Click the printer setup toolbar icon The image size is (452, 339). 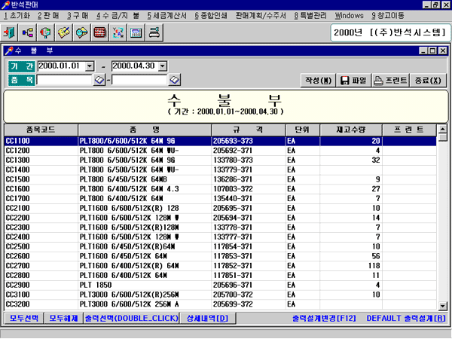(154, 32)
